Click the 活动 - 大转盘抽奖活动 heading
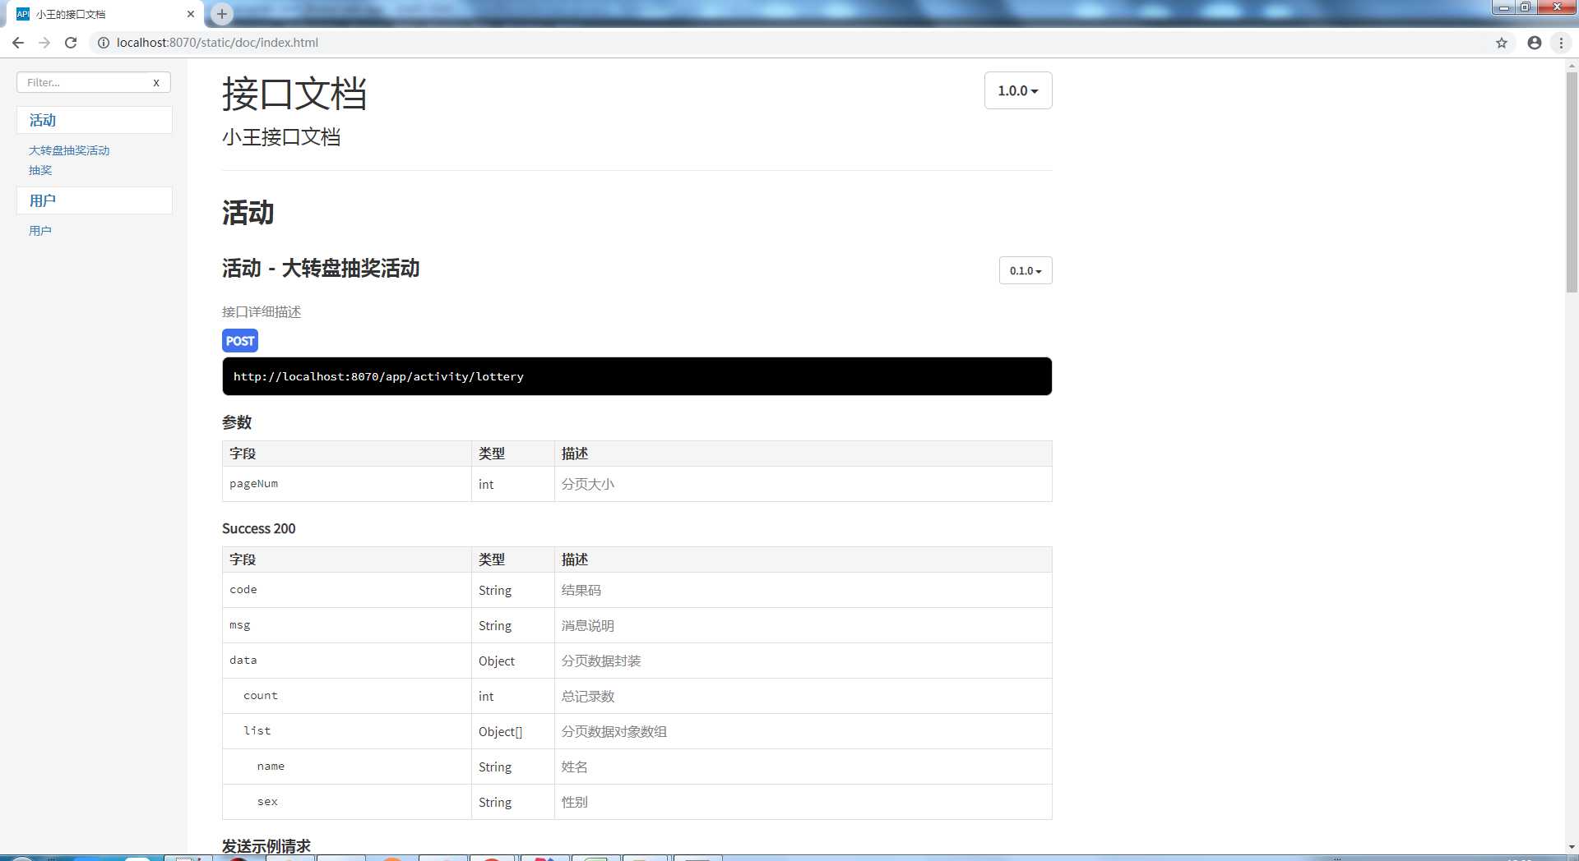The image size is (1579, 861). [321, 268]
